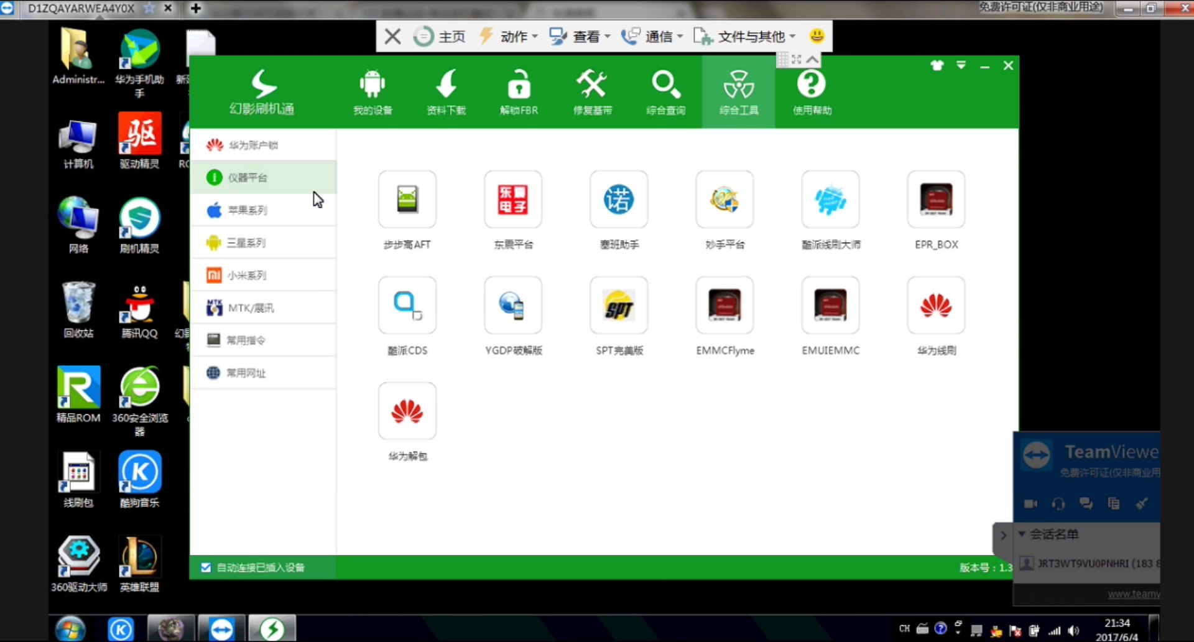Select 常用指令 sidebar item
The width and height of the screenshot is (1194, 642).
pyautogui.click(x=263, y=340)
